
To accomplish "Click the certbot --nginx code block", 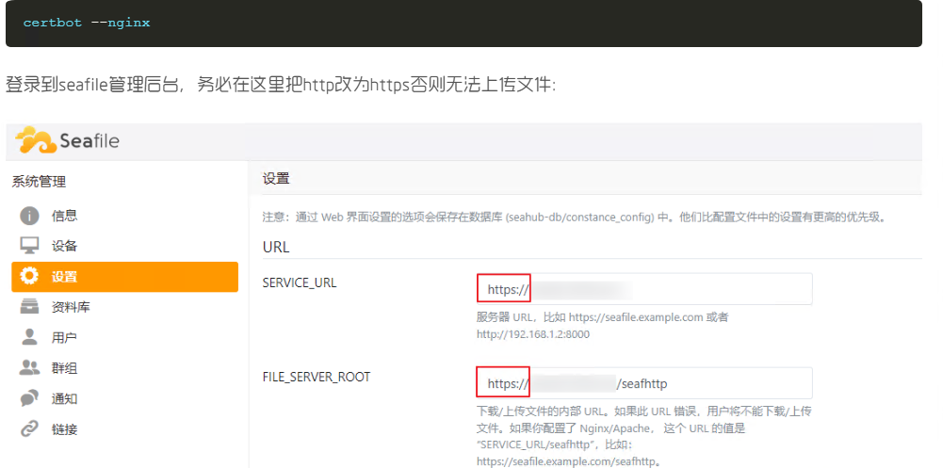I will [463, 24].
